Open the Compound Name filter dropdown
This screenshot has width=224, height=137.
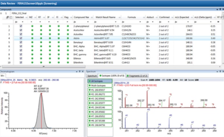[x=88, y=22]
